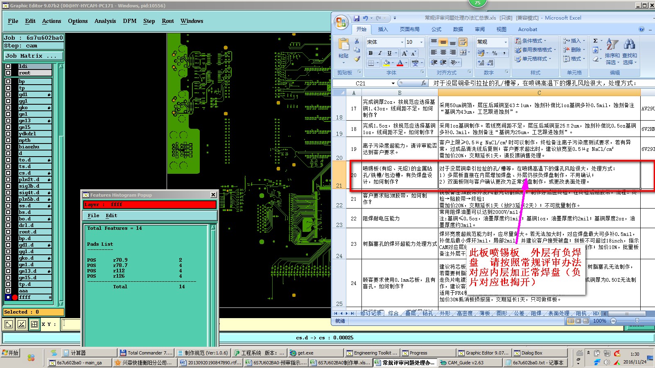Screen dimensions: 655x368
Task: Toggle checkbox for layer drl.d
Action: point(8,225)
